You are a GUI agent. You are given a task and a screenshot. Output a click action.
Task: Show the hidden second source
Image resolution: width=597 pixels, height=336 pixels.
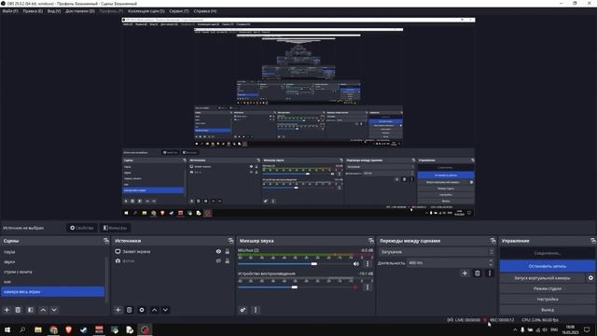tap(218, 261)
